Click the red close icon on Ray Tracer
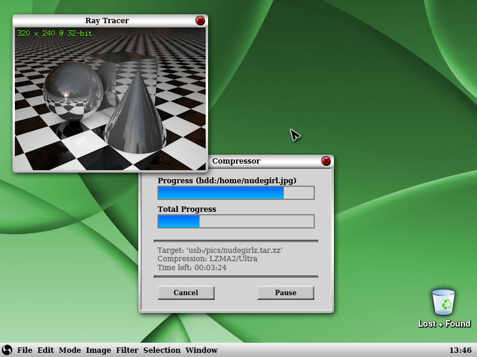The image size is (477, 357). (x=201, y=20)
